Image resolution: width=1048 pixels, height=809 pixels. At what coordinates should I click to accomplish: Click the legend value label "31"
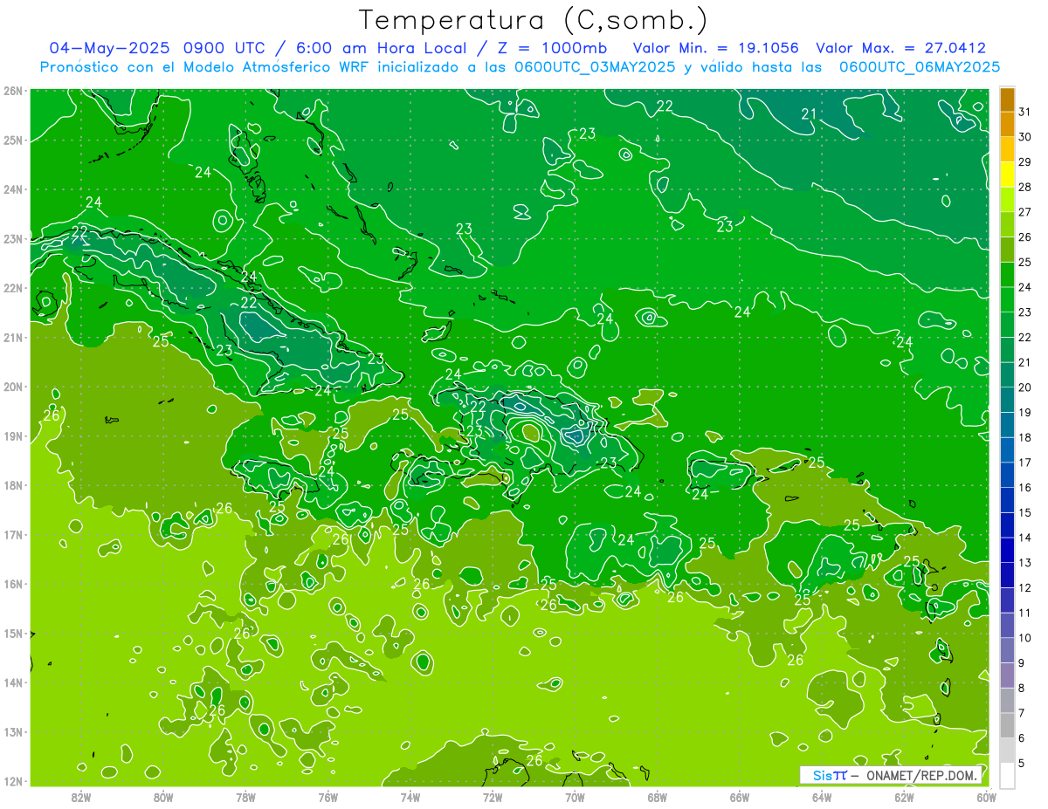click(x=1025, y=112)
